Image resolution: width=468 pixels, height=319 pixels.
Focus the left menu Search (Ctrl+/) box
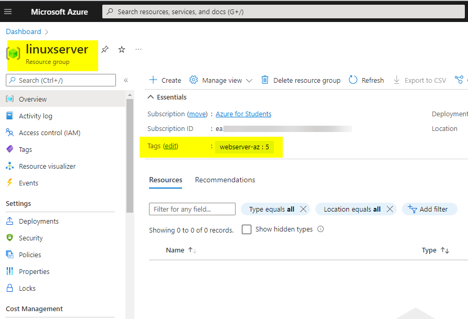61,80
